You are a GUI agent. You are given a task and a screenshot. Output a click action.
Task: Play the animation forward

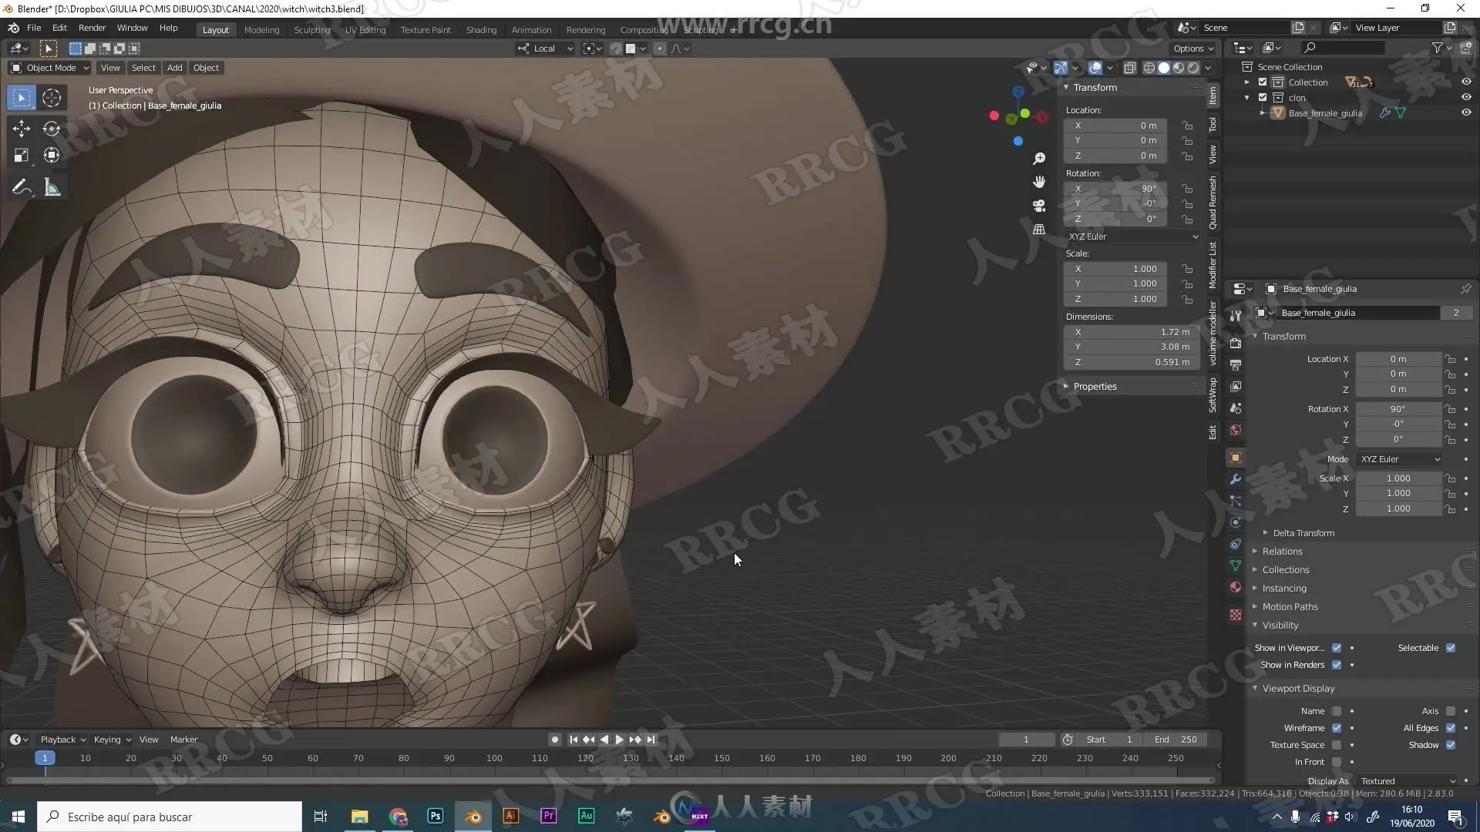pos(619,740)
